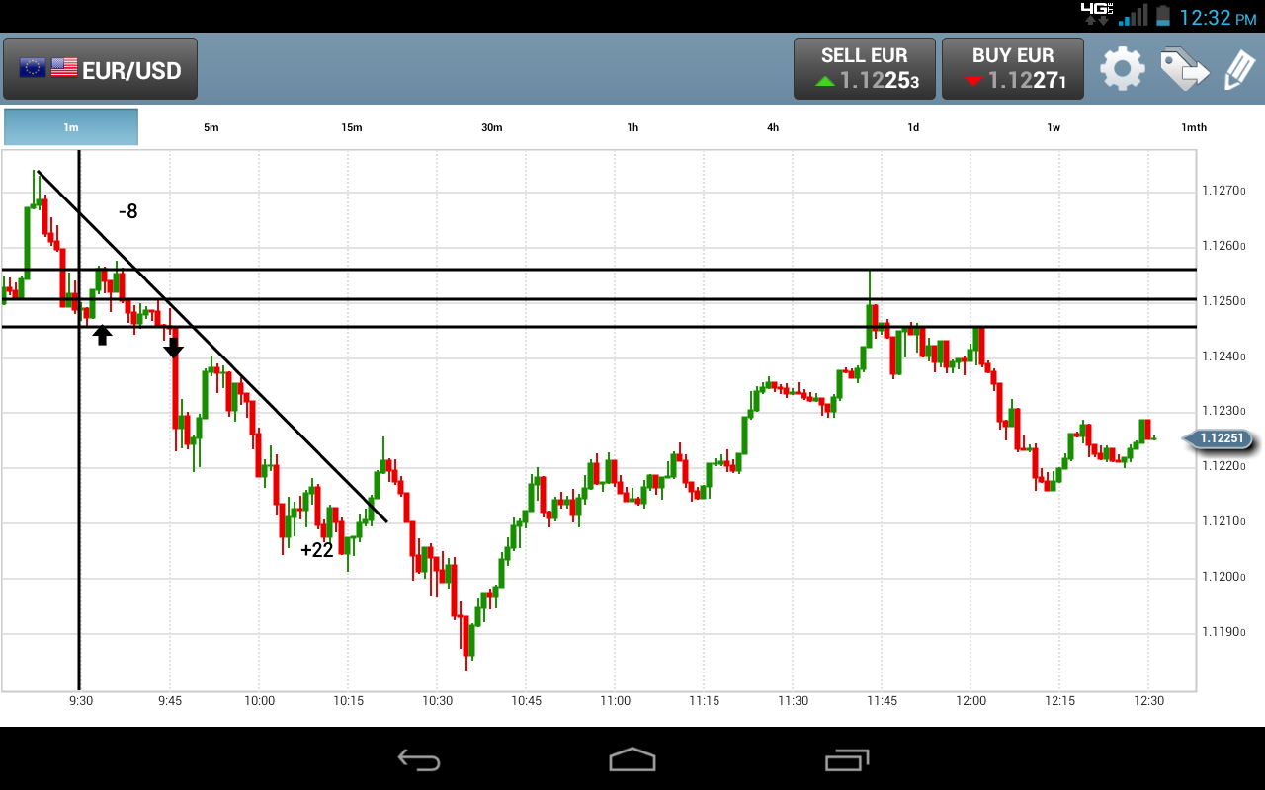Select the pencil drawing tool

coord(1238,69)
